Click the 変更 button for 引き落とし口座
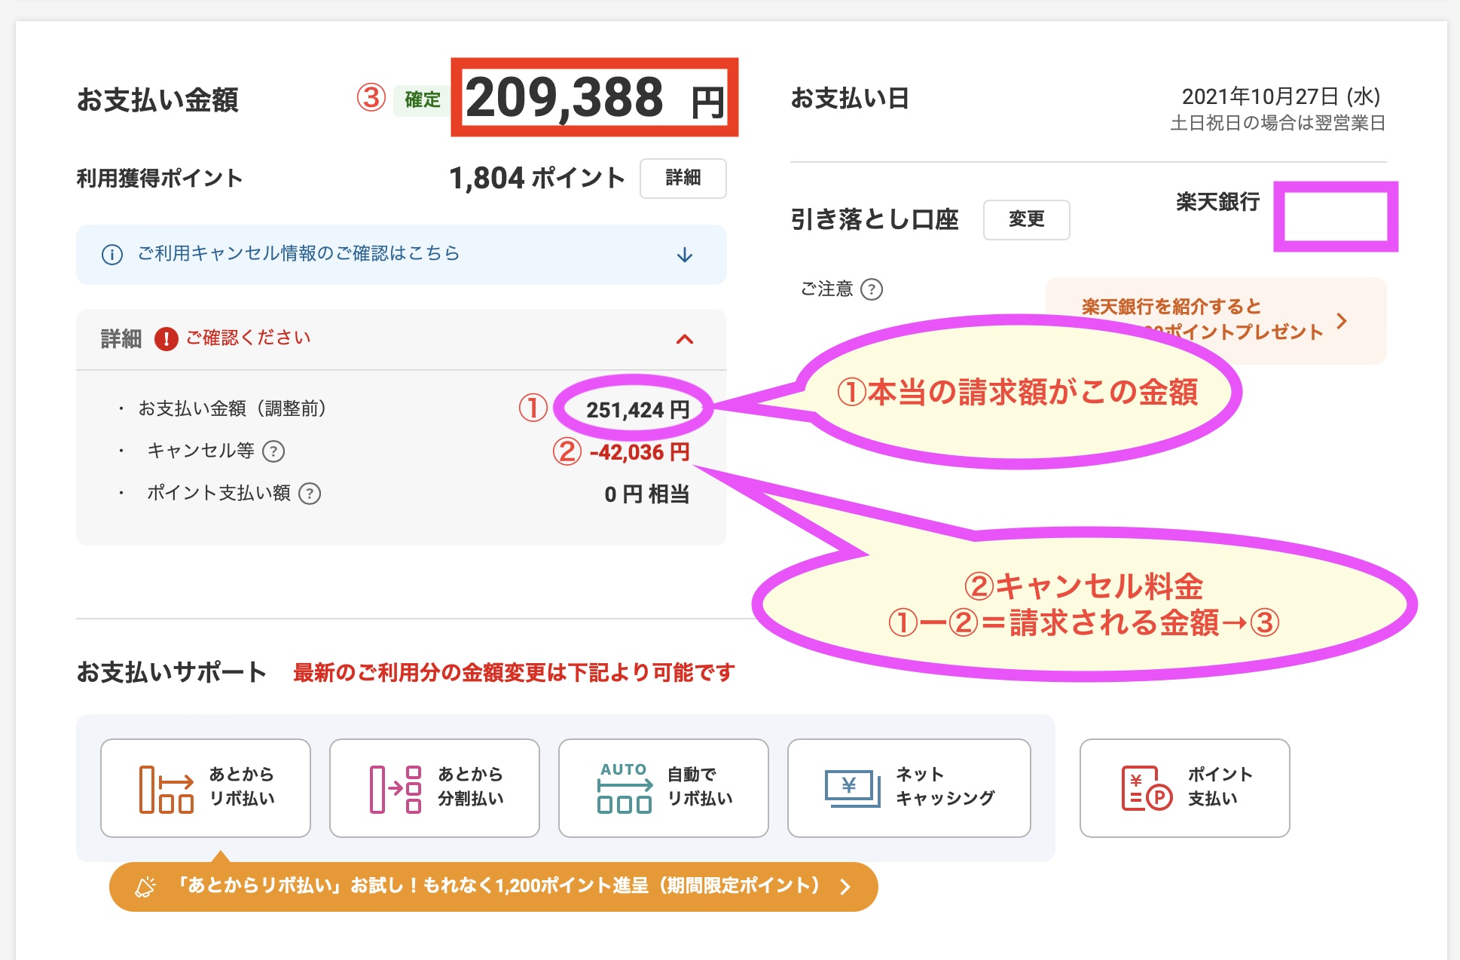Viewport: 1460px width, 960px height. pyautogui.click(x=1026, y=220)
